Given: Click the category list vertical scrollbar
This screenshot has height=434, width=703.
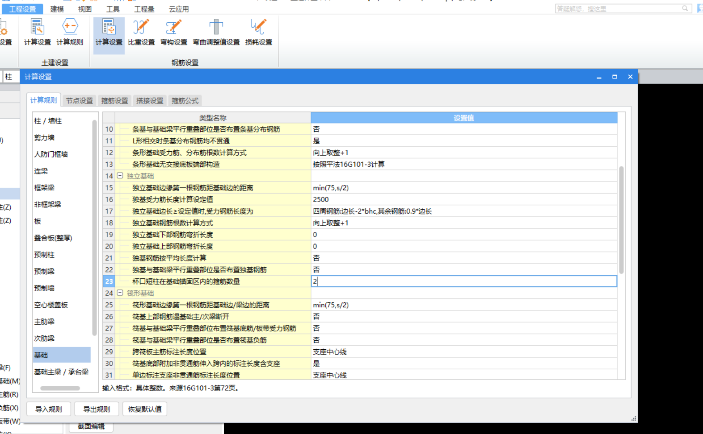Looking at the screenshot, I should (x=94, y=227).
